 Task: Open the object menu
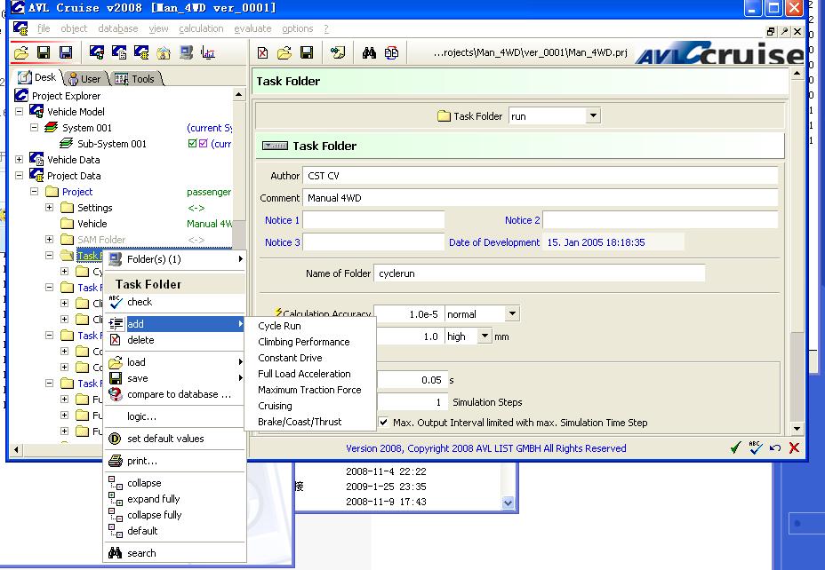click(74, 28)
